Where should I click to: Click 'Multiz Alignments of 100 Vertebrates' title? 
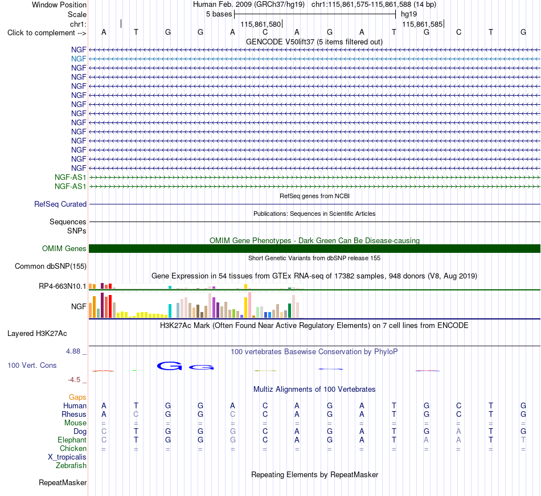(314, 390)
